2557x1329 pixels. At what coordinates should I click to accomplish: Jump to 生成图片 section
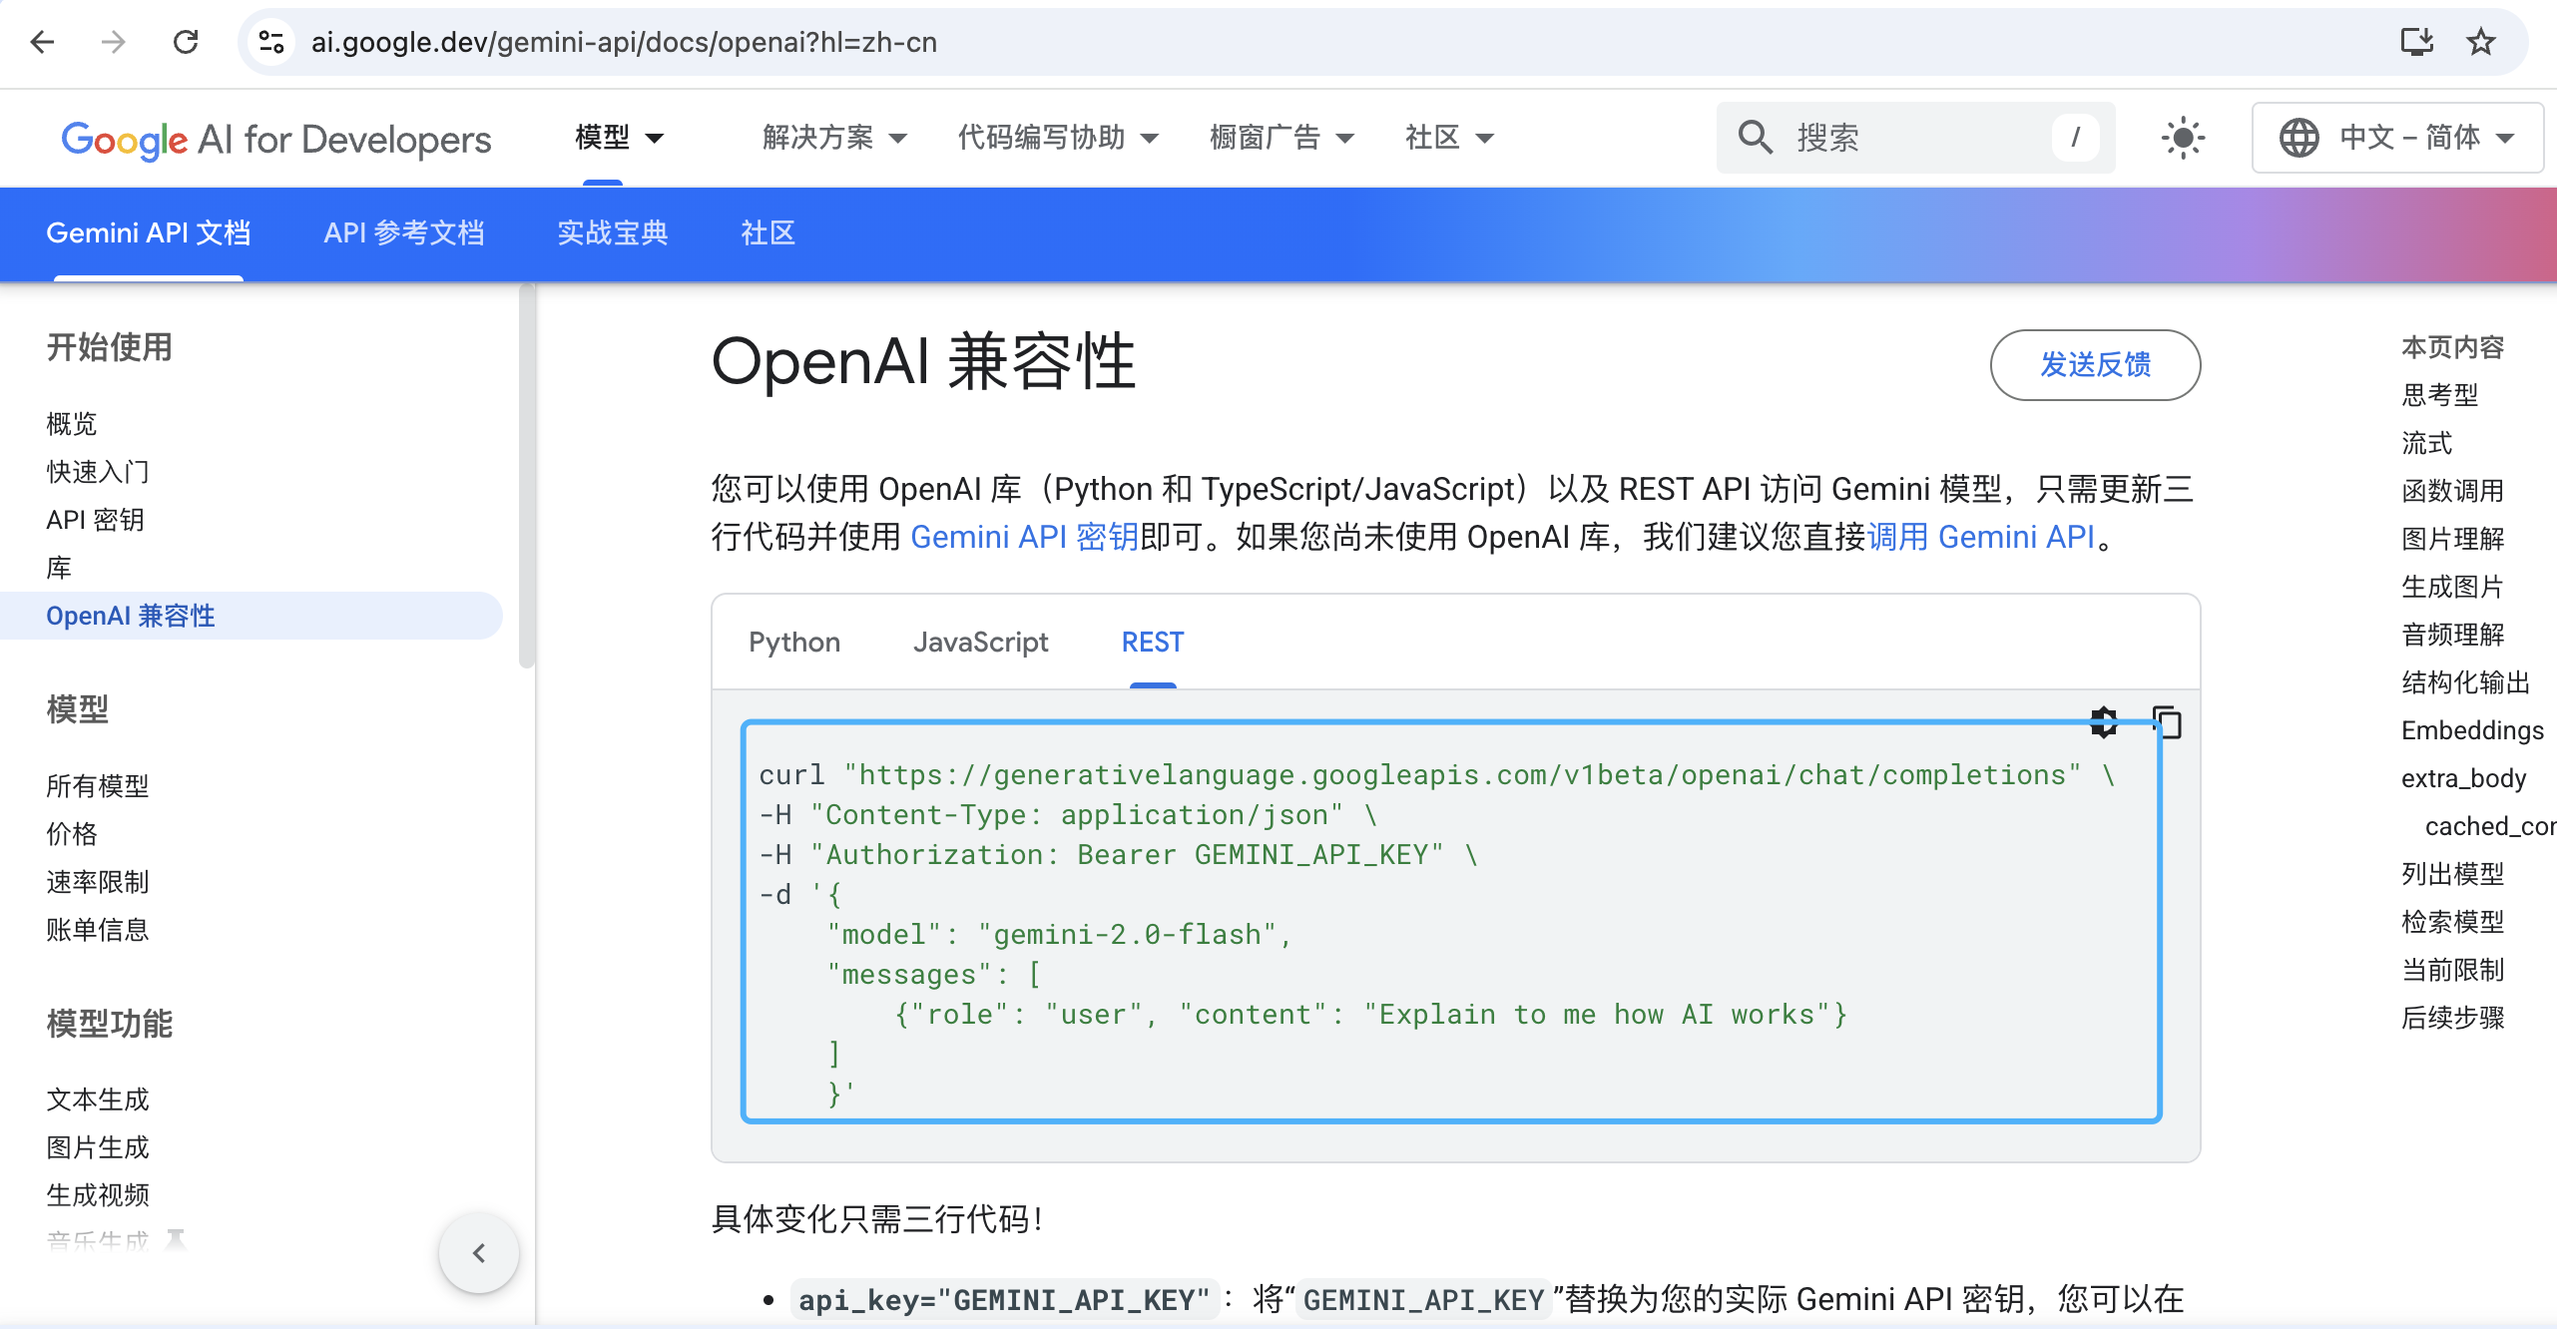point(2453,587)
